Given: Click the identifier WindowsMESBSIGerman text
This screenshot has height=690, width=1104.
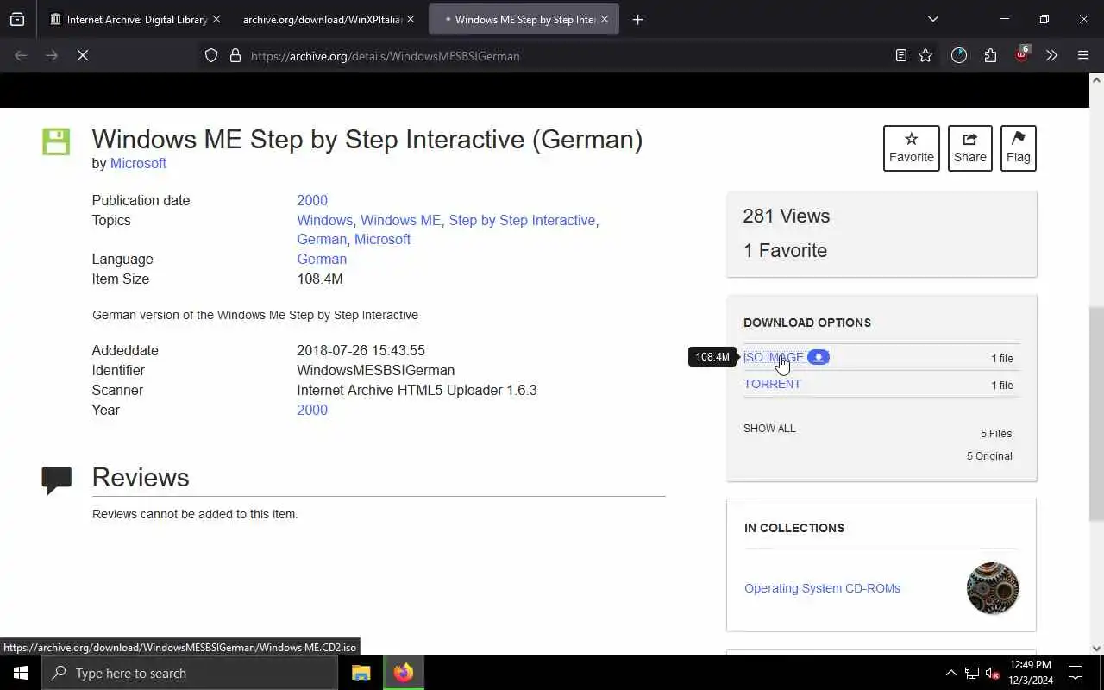Looking at the screenshot, I should tap(375, 370).
